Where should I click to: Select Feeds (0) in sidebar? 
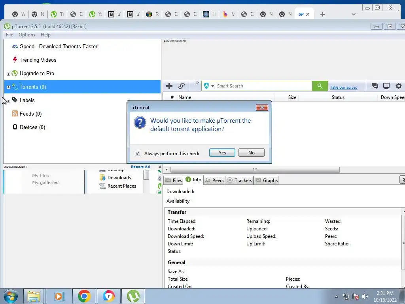coord(30,114)
